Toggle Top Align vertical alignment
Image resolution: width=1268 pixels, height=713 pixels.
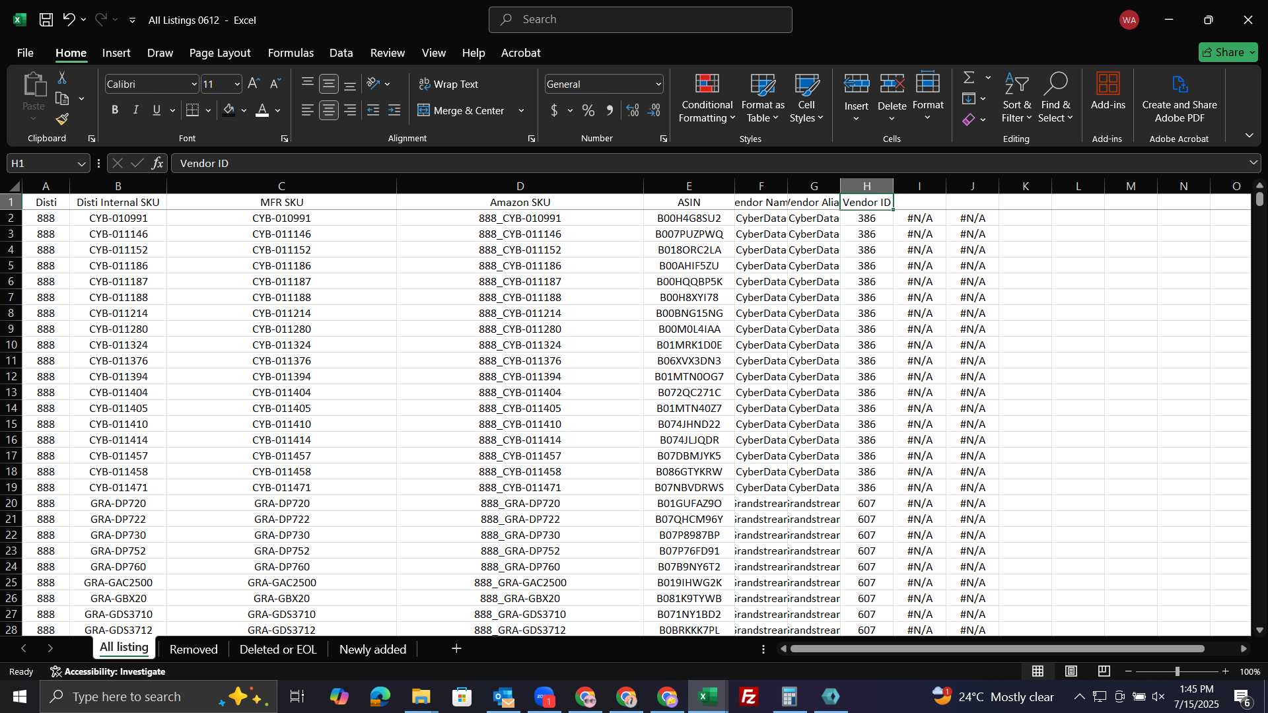pyautogui.click(x=307, y=84)
